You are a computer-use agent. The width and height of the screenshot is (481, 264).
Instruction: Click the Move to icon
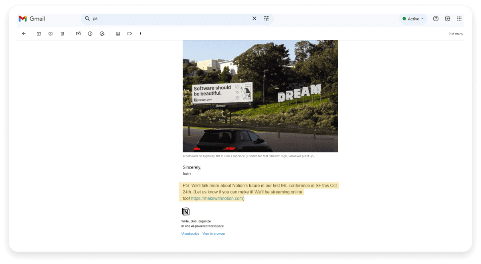[x=118, y=34]
